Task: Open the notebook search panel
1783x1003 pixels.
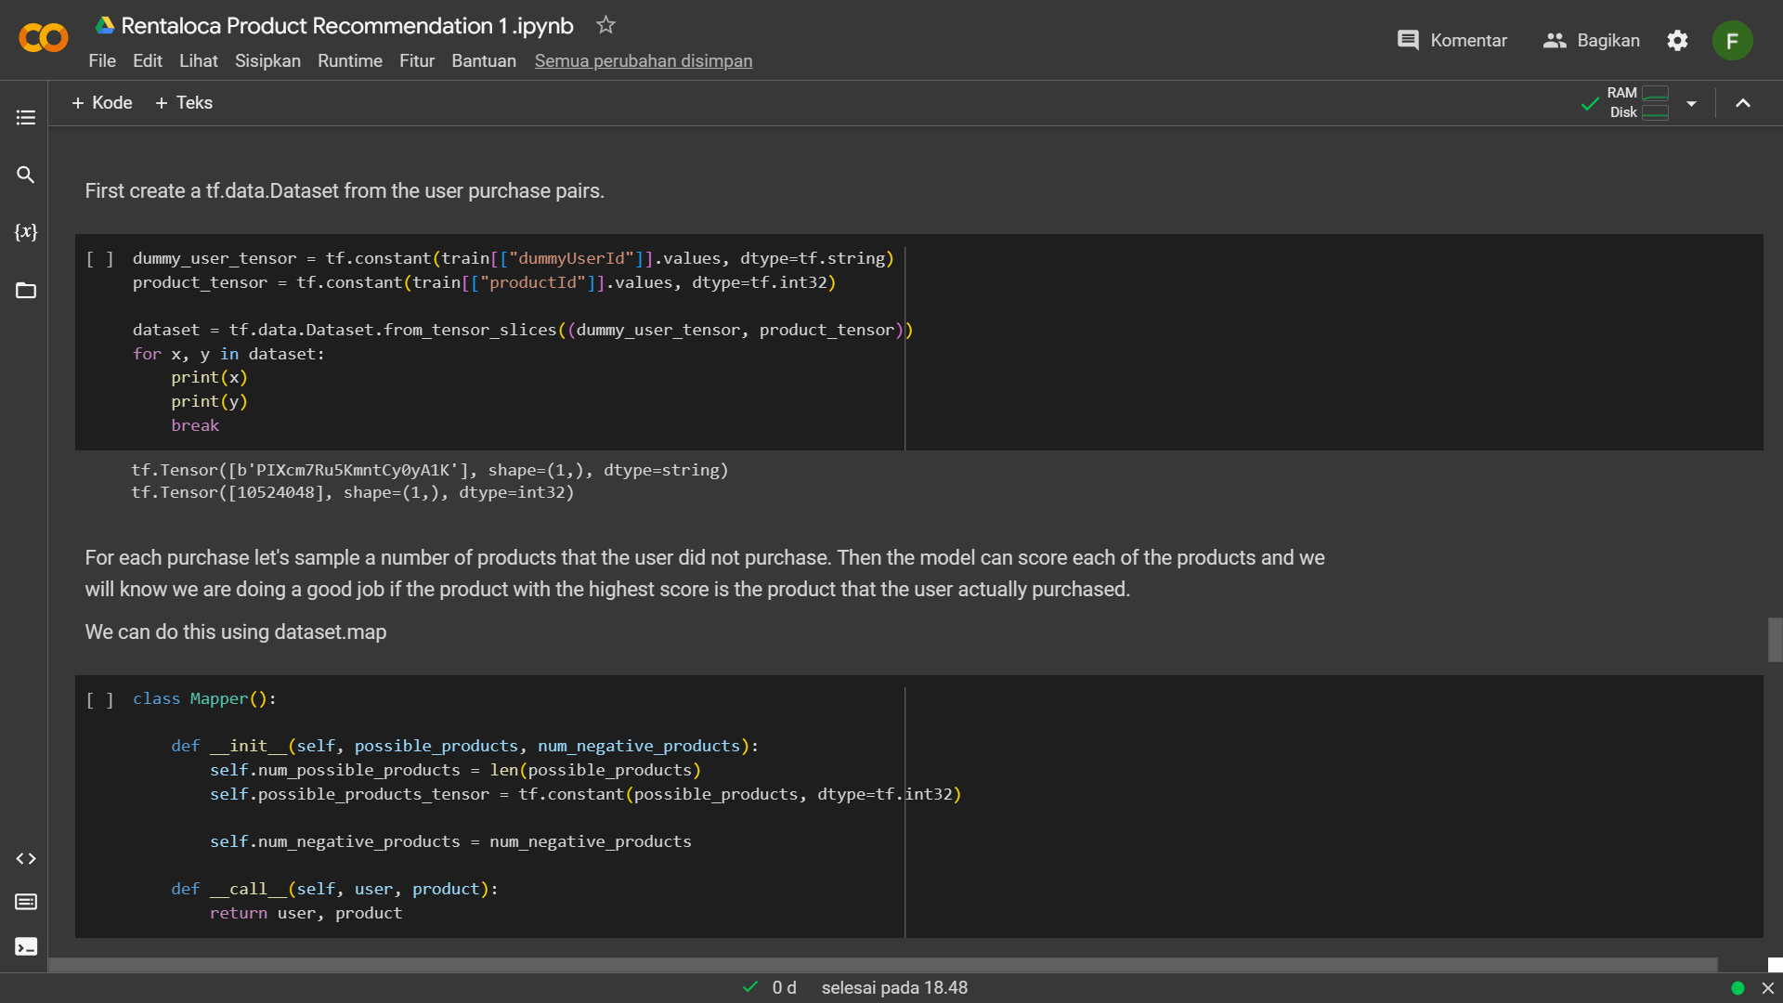Action: (25, 175)
